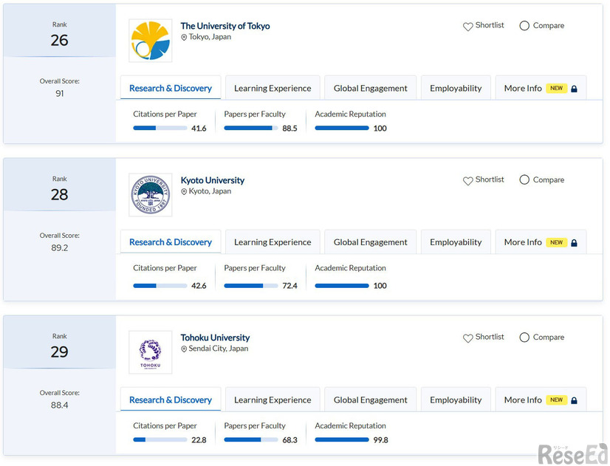Click location pin next to Sendai City, Japan
This screenshot has height=466, width=610.
(x=184, y=349)
